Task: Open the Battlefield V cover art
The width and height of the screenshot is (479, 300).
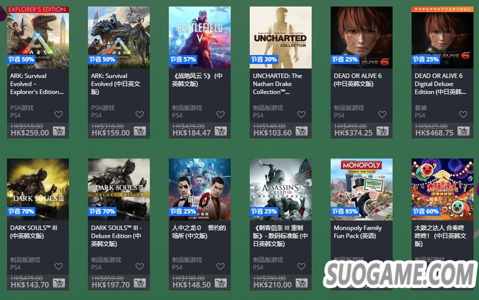Action: point(200,37)
